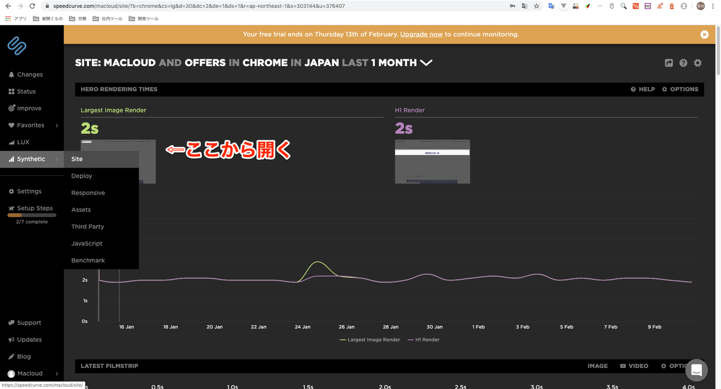The height and width of the screenshot is (389, 721).
Task: Click the Synthetic bar chart icon
Action: coord(11,159)
